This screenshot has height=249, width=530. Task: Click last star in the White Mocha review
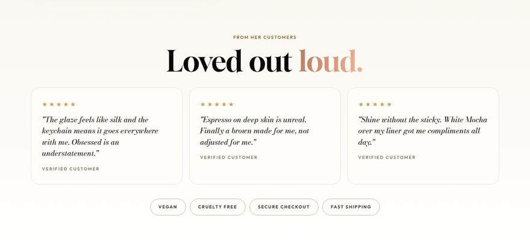coord(389,104)
